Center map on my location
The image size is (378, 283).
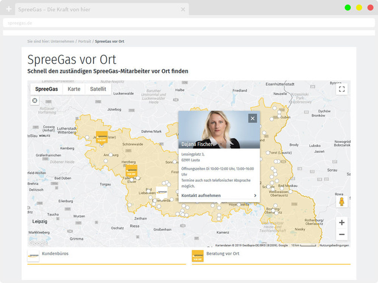pos(35,101)
